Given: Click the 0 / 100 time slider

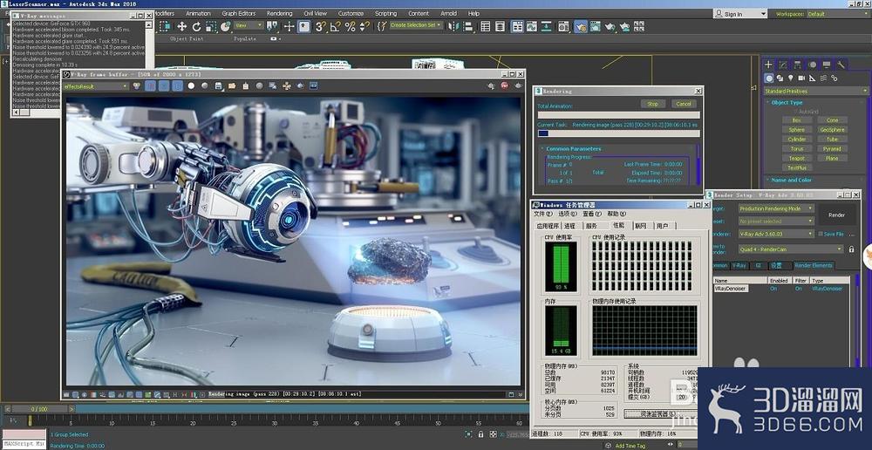Looking at the screenshot, I should 39,409.
